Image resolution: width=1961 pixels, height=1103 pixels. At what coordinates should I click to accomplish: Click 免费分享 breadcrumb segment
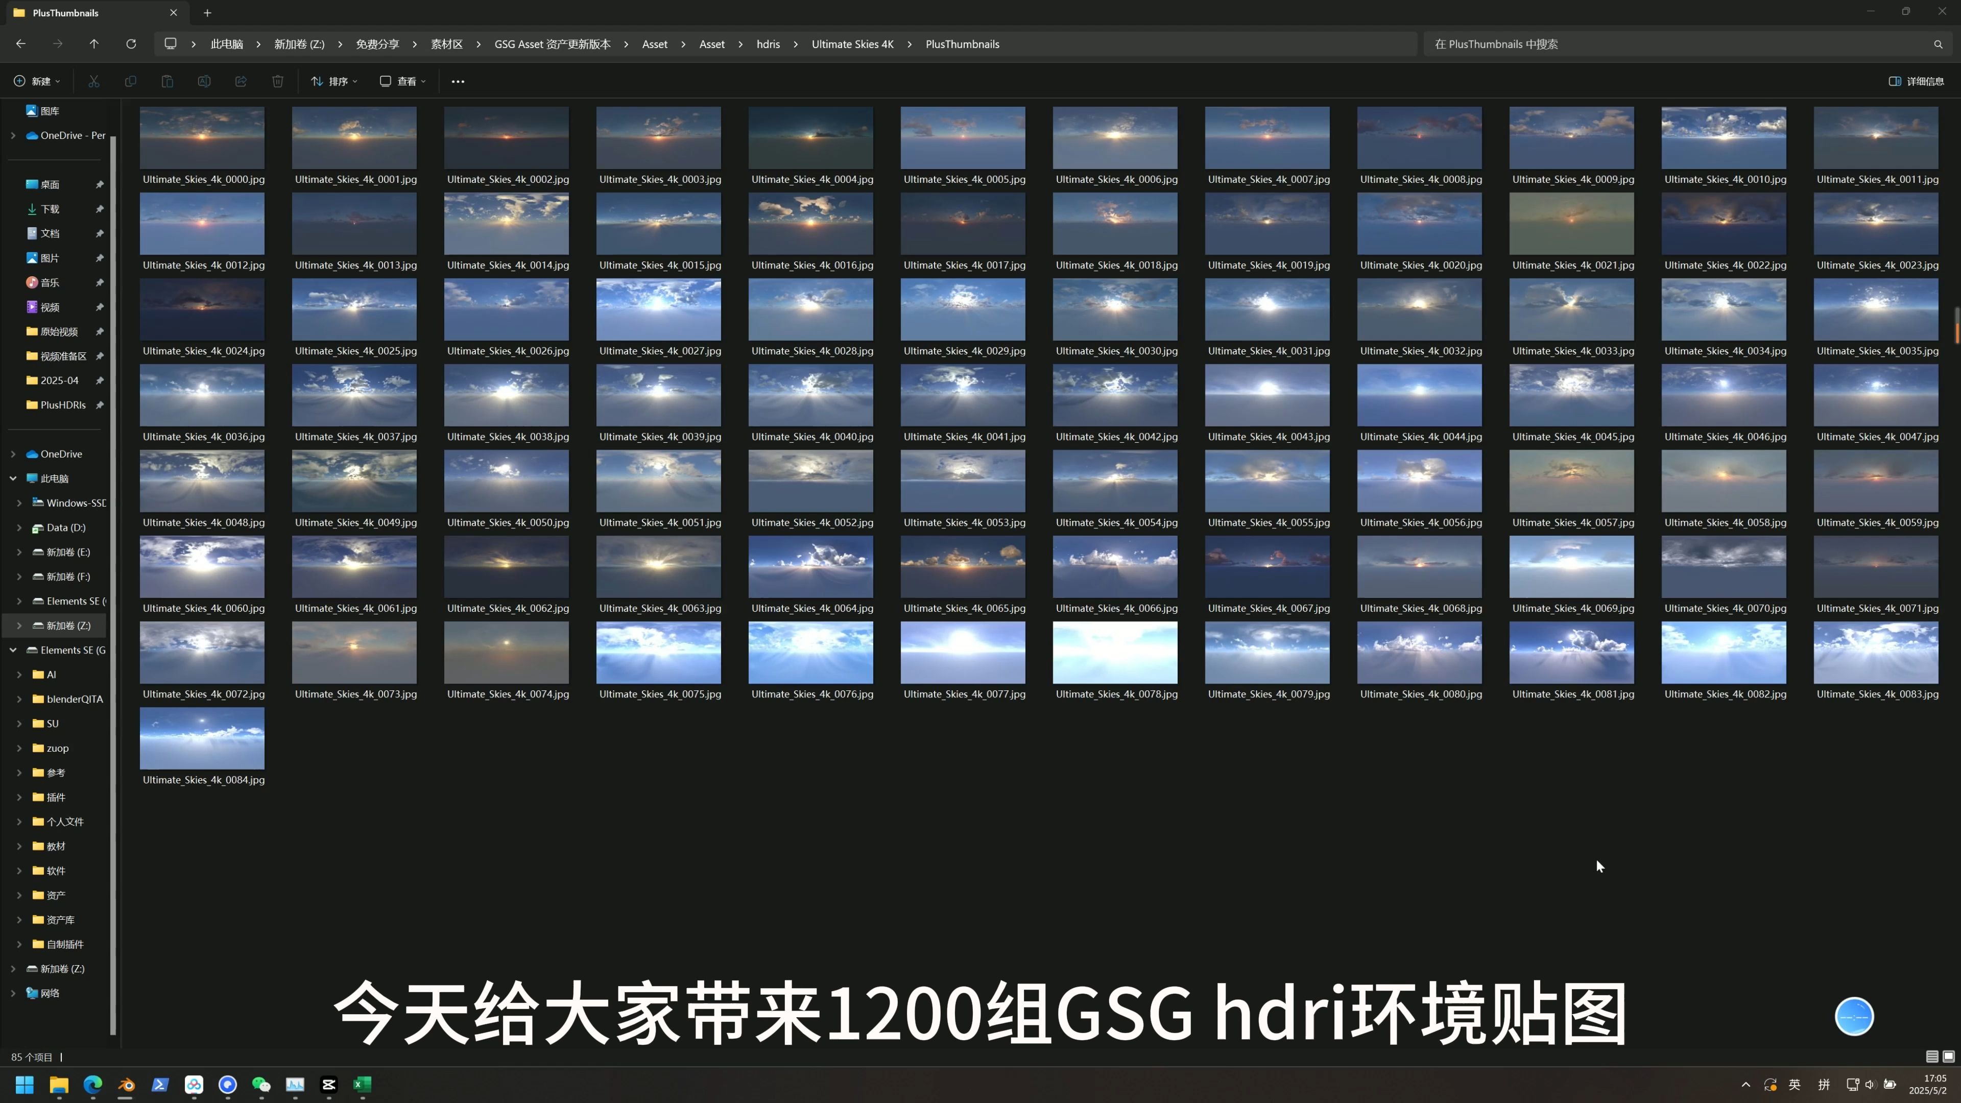tap(377, 44)
